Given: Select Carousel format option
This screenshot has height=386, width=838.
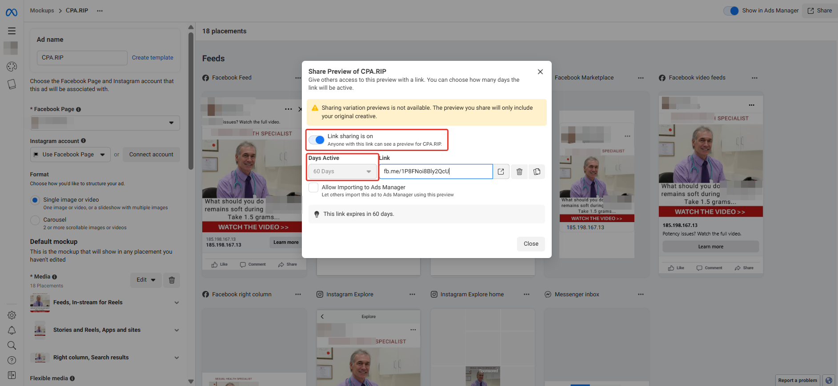Looking at the screenshot, I should point(35,220).
